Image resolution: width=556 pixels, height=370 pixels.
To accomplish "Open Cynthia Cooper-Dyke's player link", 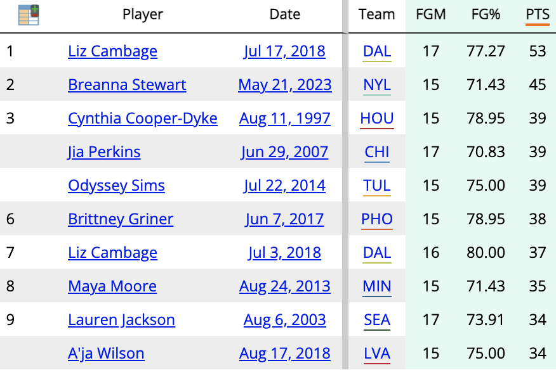I will (x=143, y=118).
